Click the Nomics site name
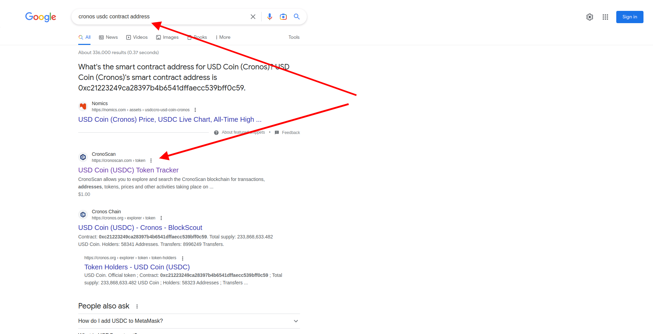 100,103
